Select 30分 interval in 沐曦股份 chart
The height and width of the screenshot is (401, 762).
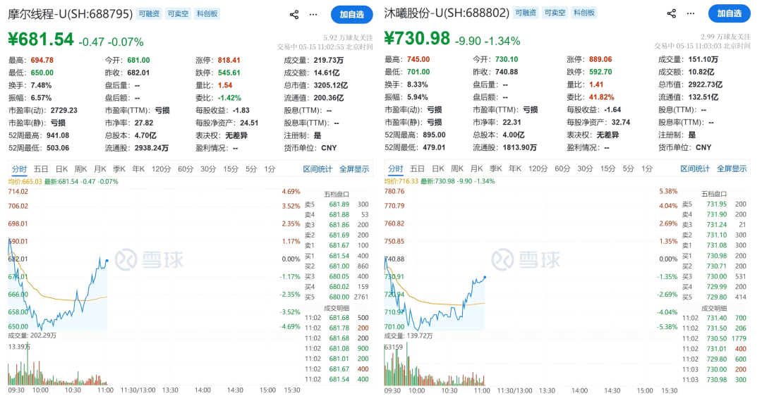[585, 168]
